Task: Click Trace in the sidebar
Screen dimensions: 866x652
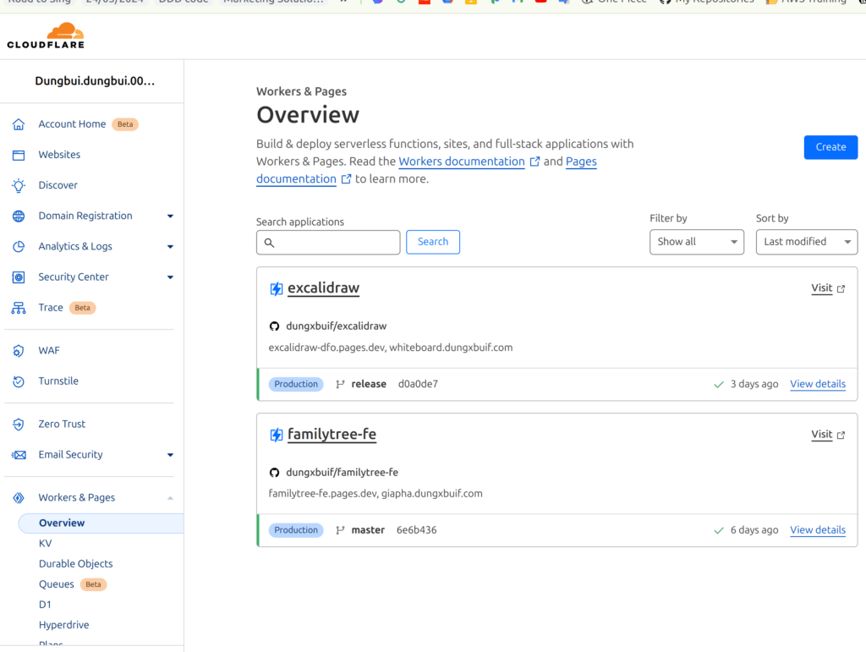Action: tap(51, 308)
